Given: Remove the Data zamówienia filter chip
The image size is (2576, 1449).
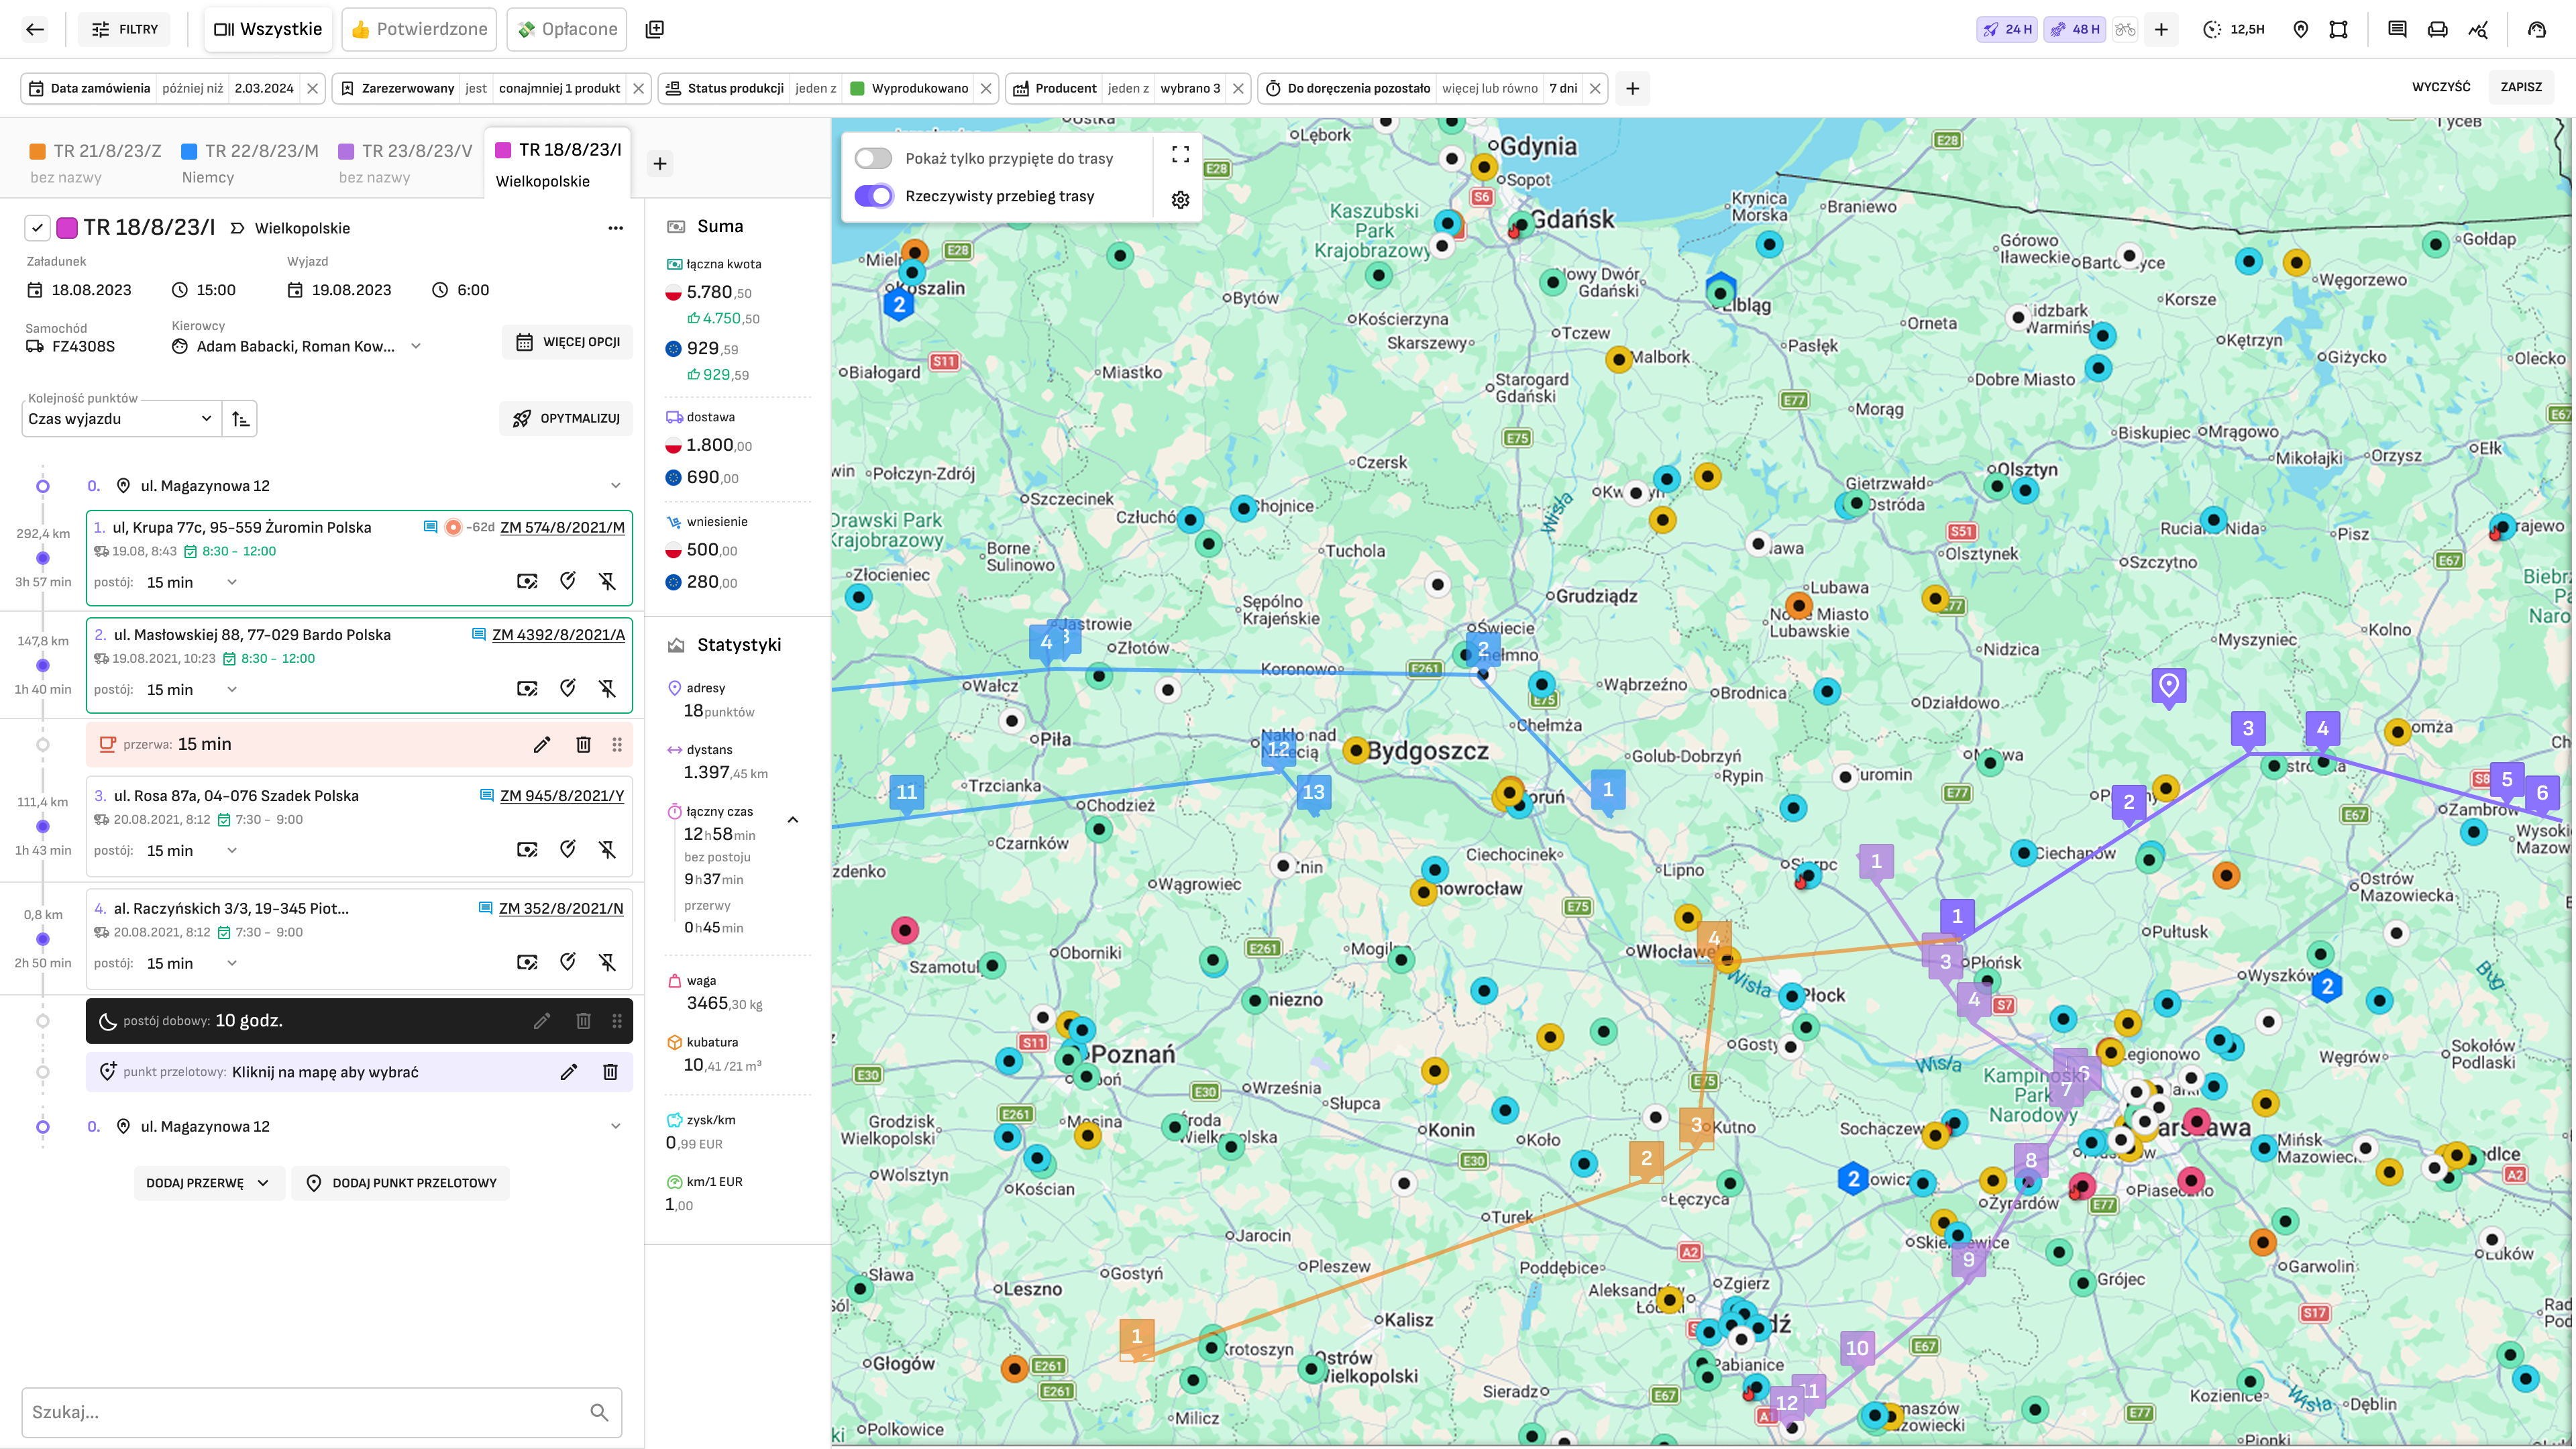Looking at the screenshot, I should click(x=313, y=88).
